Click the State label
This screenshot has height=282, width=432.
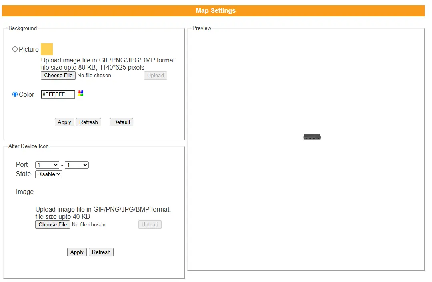point(24,174)
